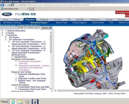Collapse the table of contents panel arrow
The image size is (129, 104).
51,28
